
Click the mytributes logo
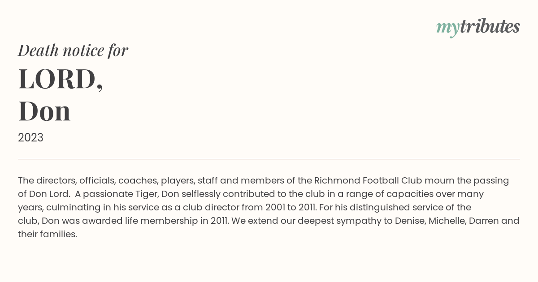(478, 27)
